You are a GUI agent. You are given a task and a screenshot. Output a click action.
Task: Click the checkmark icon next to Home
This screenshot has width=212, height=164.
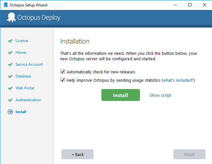10,53
